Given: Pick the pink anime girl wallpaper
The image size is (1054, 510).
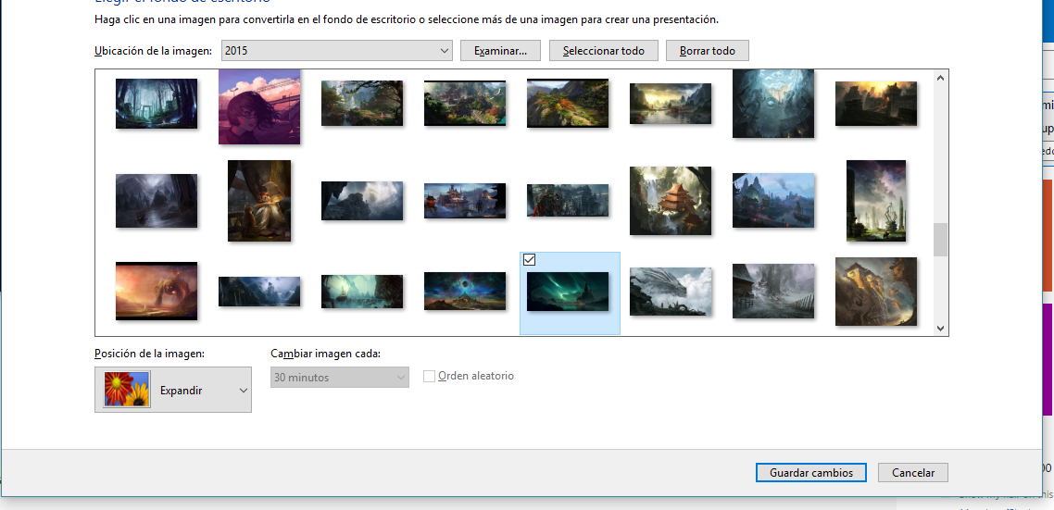Looking at the screenshot, I should (x=259, y=106).
